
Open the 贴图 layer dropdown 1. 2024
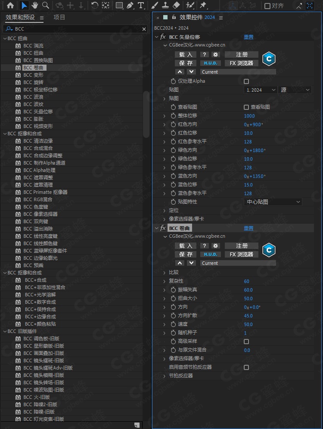[x=260, y=90]
